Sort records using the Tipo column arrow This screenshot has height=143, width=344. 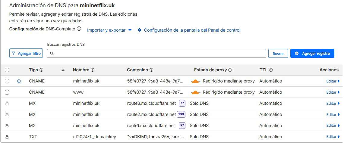[63, 70]
